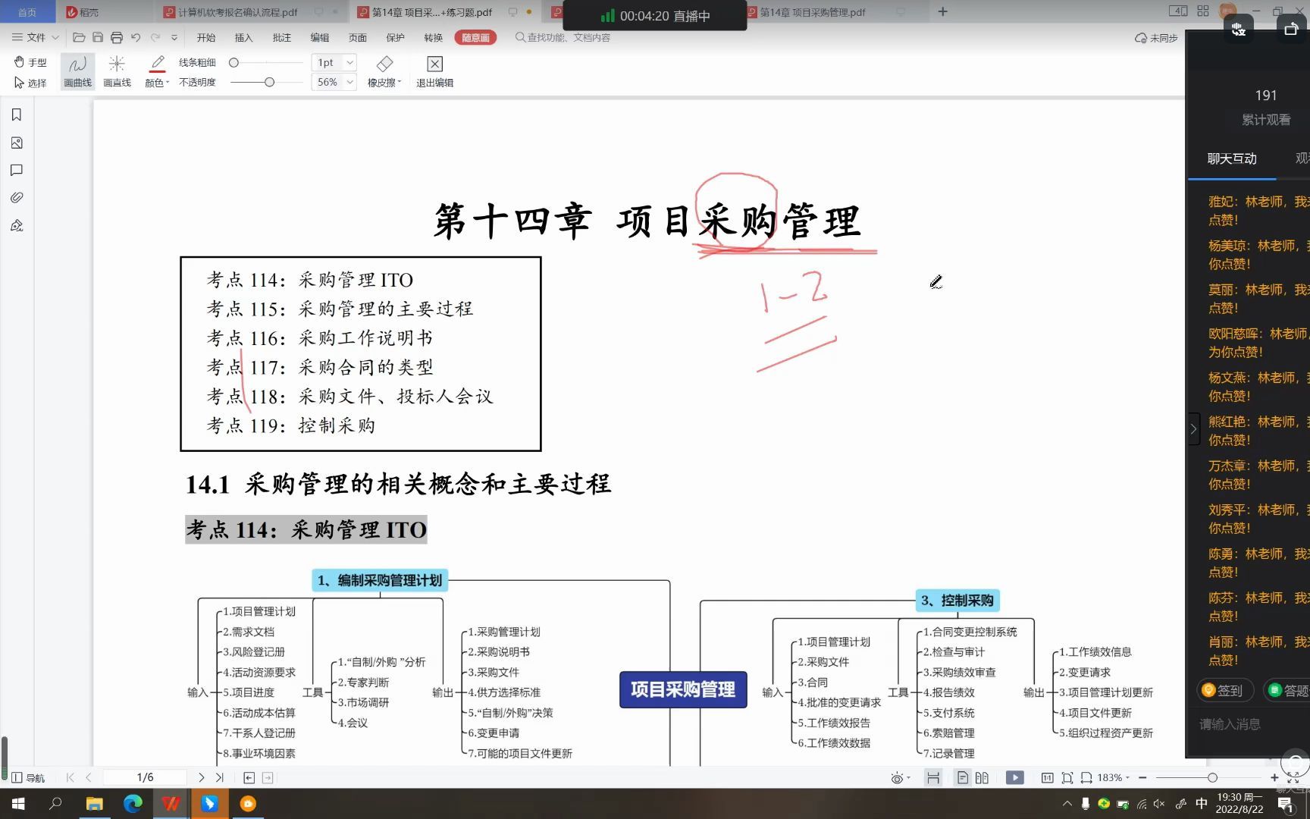Switch to the 开始 ribbon tab
Screen dimensions: 1310x819
(206, 37)
